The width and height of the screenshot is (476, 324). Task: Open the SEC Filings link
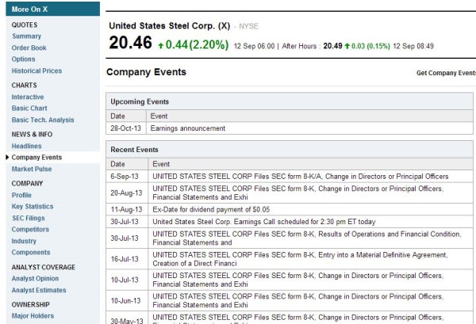29,218
